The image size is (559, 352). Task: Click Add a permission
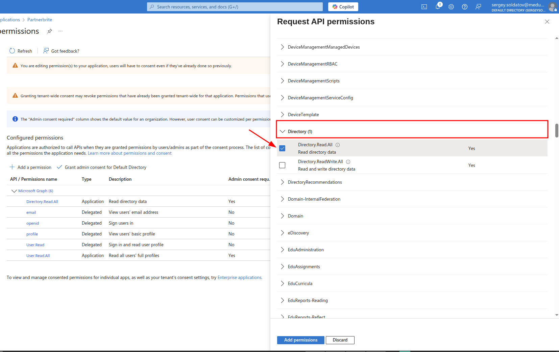[x=30, y=167]
